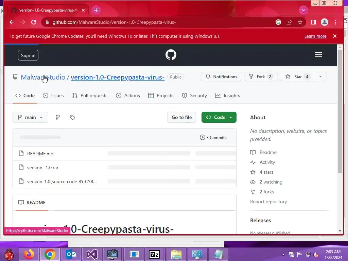Open a new Chrome tab
The height and width of the screenshot is (261, 348).
[96, 10]
